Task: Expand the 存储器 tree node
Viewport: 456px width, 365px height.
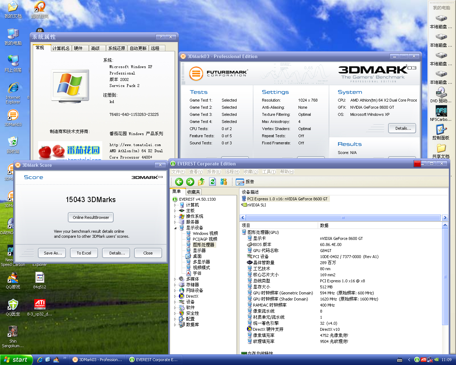Action: coord(175,285)
